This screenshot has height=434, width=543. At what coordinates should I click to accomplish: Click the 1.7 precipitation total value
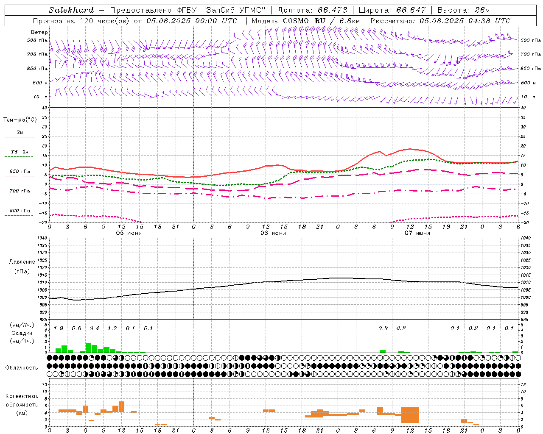tap(112, 328)
